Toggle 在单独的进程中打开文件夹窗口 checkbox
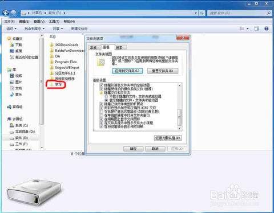The width and height of the screenshot is (274, 213). [102, 115]
